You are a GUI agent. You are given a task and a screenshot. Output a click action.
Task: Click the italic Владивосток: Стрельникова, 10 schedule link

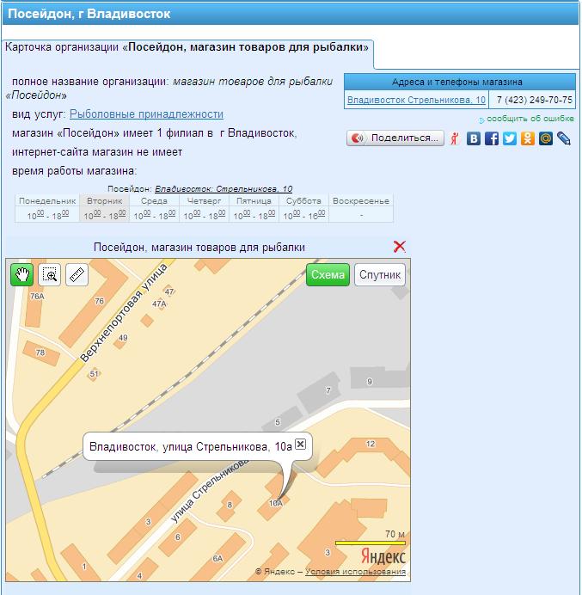click(x=224, y=188)
